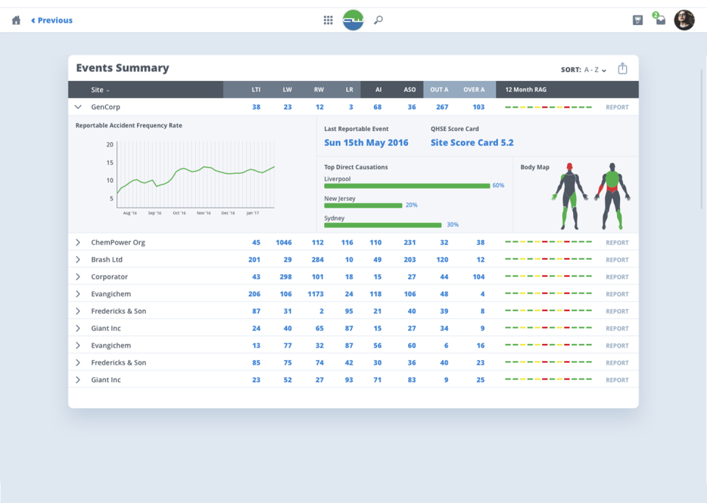Open the Corporator REPORT link

[617, 277]
